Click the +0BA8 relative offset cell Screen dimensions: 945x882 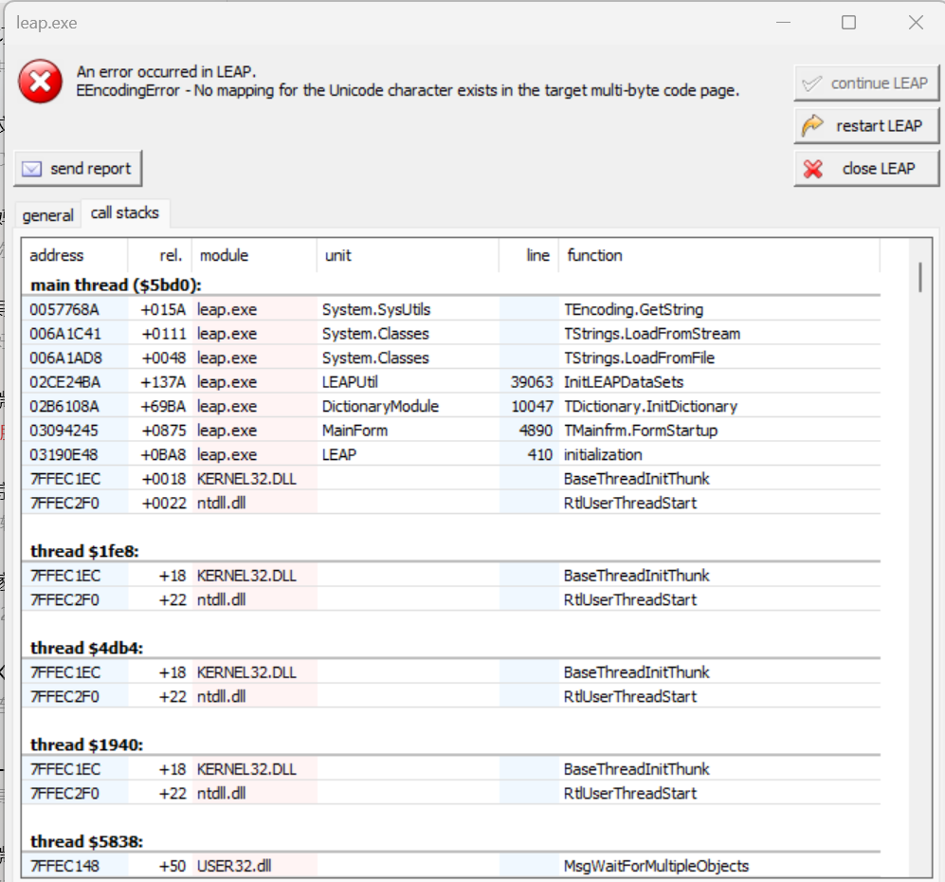coord(163,454)
